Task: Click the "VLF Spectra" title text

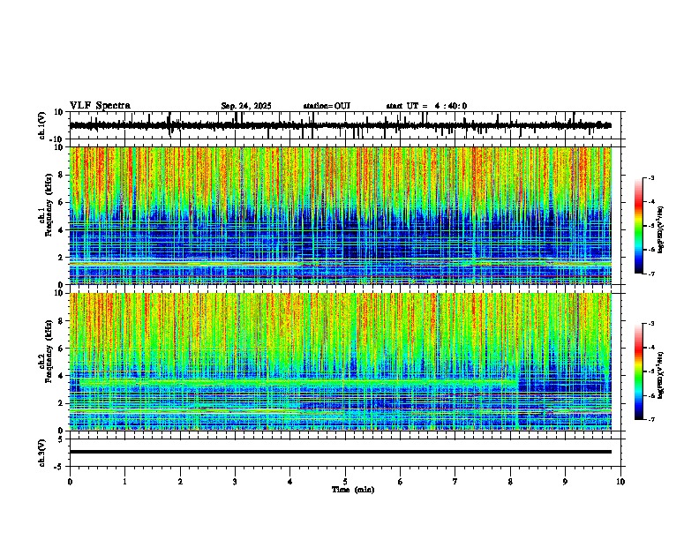Action: (100, 105)
